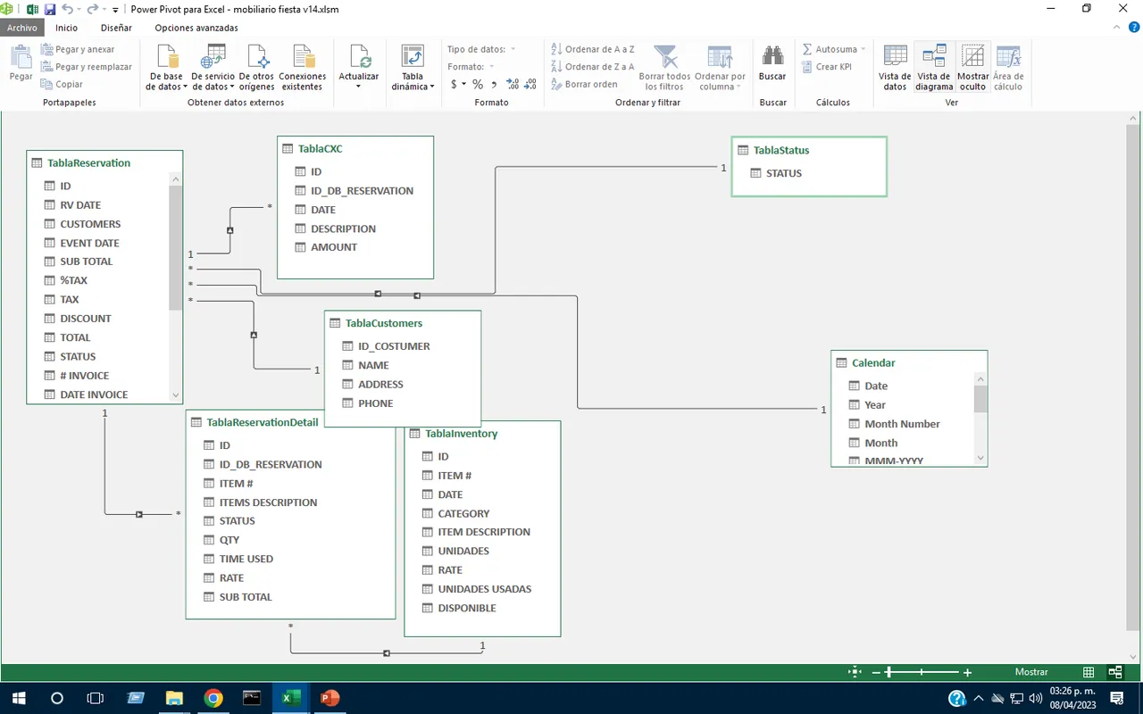
Task: Click Borrar todos los filtros
Action: coord(665,68)
